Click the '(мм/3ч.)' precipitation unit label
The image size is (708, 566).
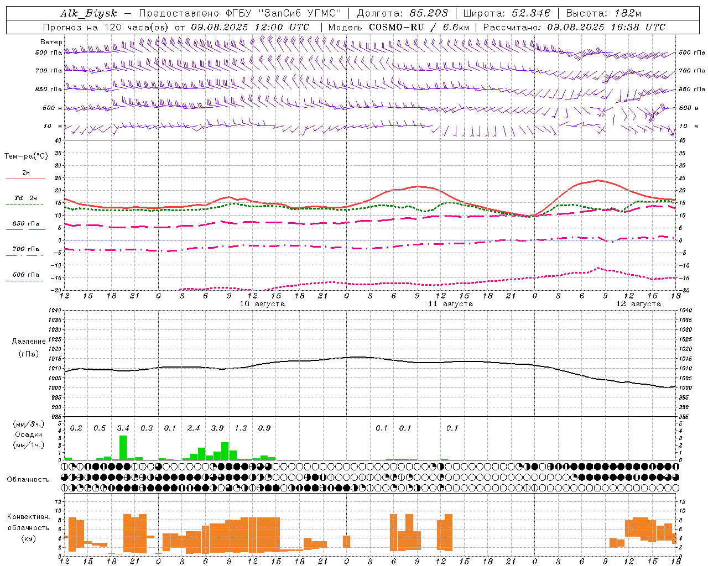(29, 424)
